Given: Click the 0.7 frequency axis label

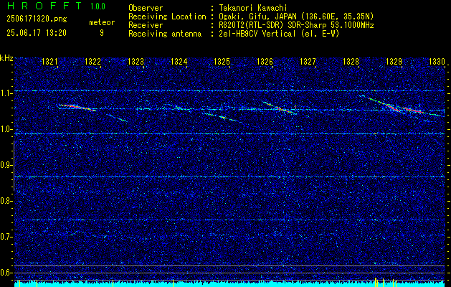Looking at the screenshot, I should [6, 237].
